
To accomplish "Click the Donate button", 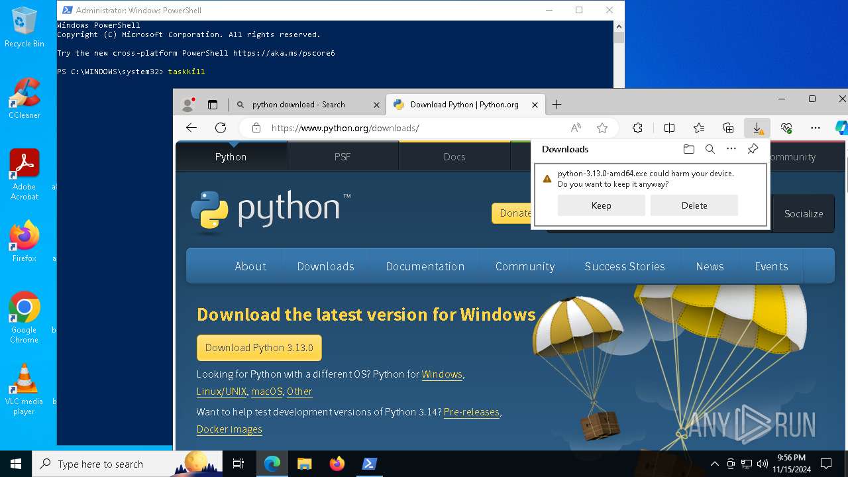I will click(x=511, y=213).
